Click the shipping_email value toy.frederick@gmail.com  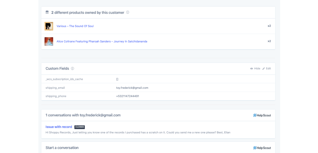pyautogui.click(x=132, y=88)
